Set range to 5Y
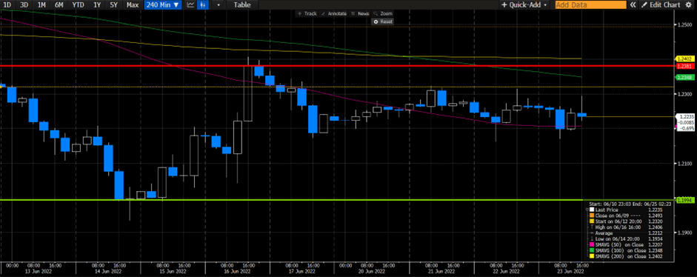The image size is (697, 277). pyautogui.click(x=114, y=5)
